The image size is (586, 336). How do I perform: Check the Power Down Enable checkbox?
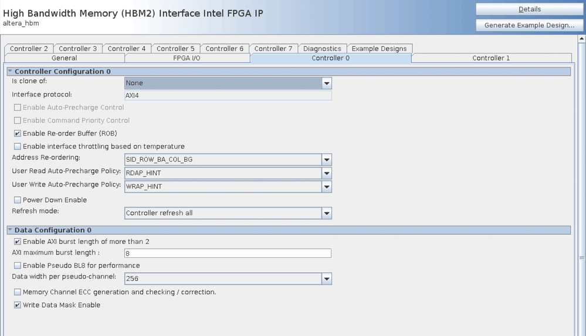point(17,200)
